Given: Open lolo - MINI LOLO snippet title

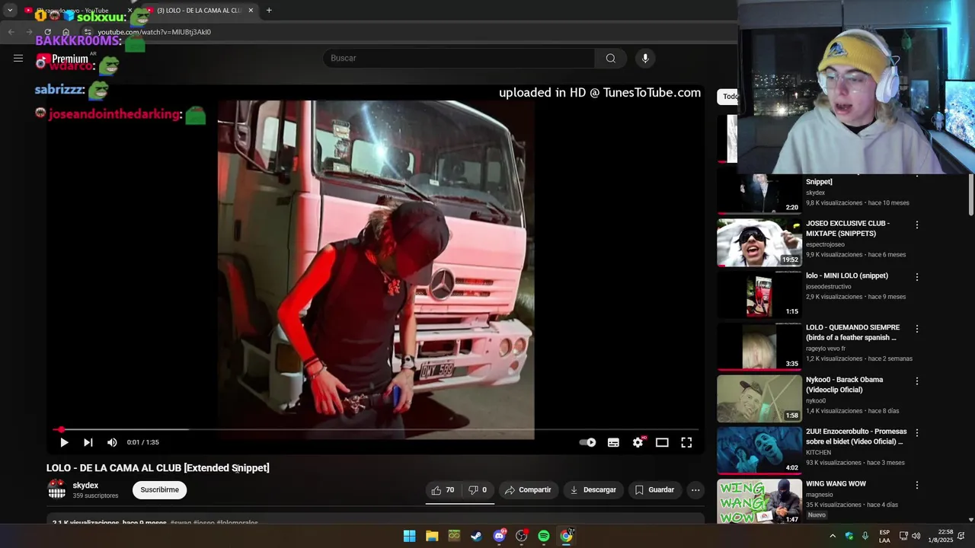Looking at the screenshot, I should (847, 276).
